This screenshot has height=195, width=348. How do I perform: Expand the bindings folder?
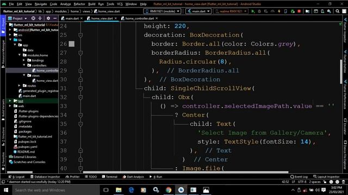pos(24,60)
